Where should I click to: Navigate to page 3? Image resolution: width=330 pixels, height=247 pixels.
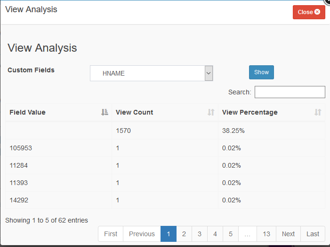[200, 234]
